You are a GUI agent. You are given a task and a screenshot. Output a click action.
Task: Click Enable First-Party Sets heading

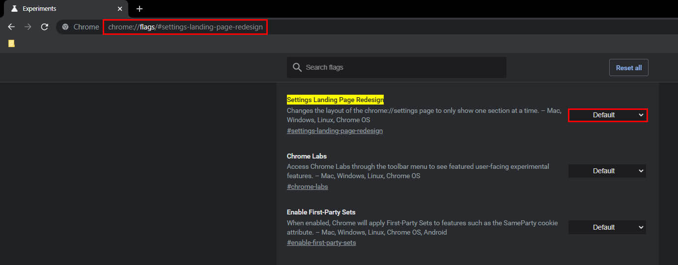pos(321,212)
